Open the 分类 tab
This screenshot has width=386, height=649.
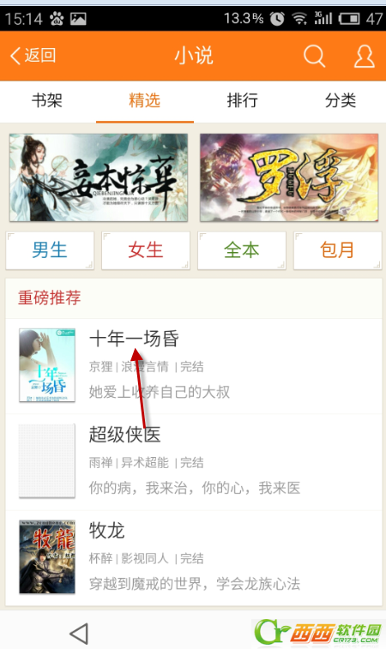tap(340, 100)
